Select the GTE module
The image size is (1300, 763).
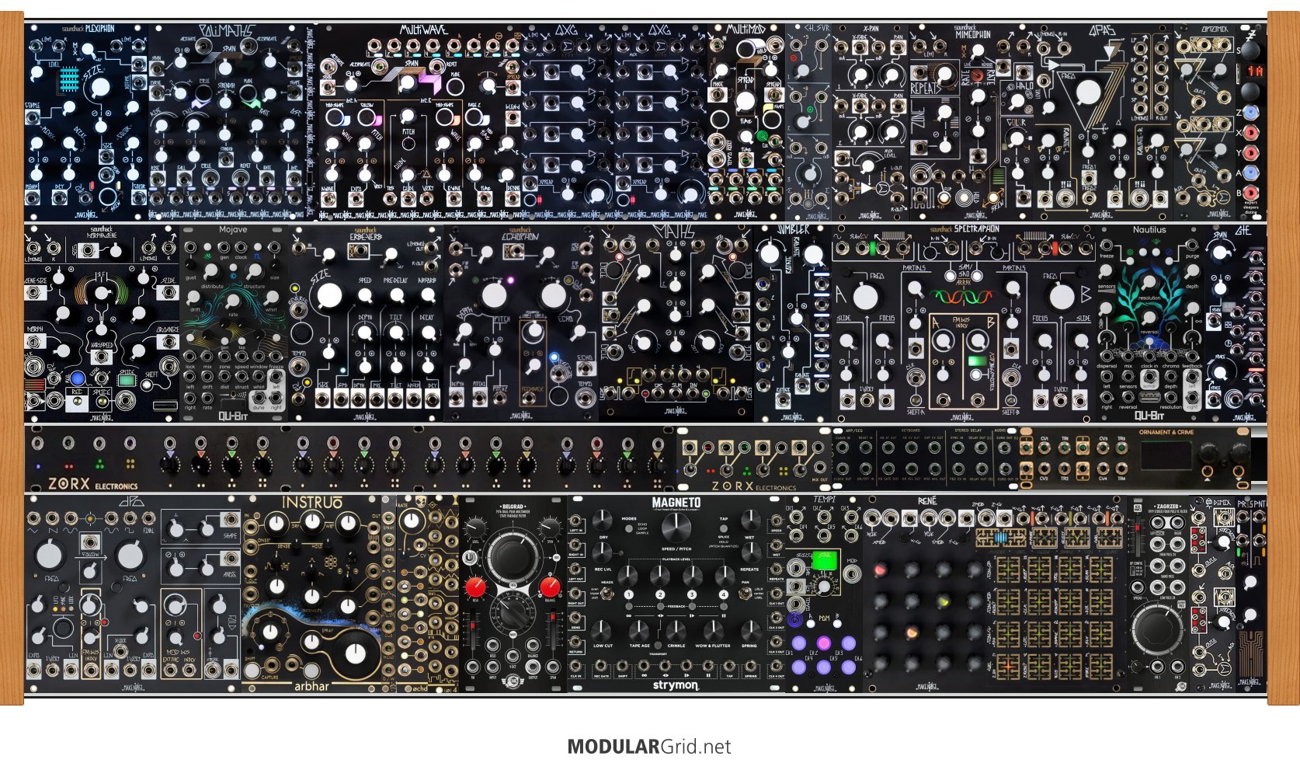pos(1236,323)
